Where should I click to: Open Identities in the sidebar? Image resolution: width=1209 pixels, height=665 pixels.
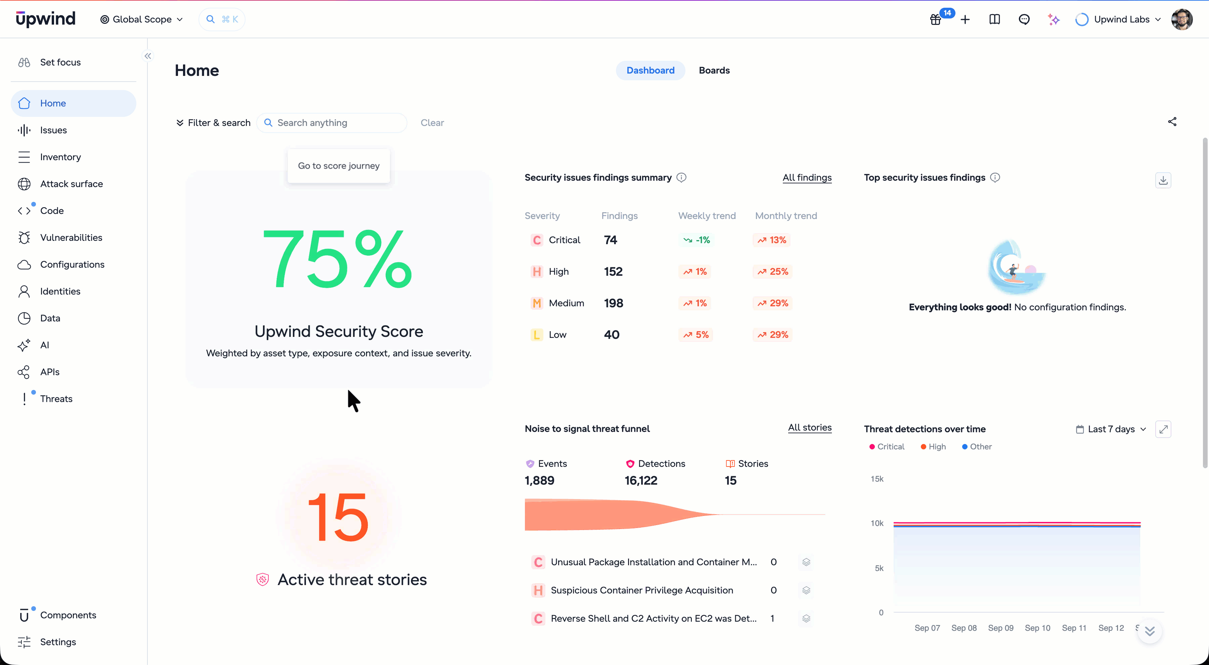pos(74,292)
